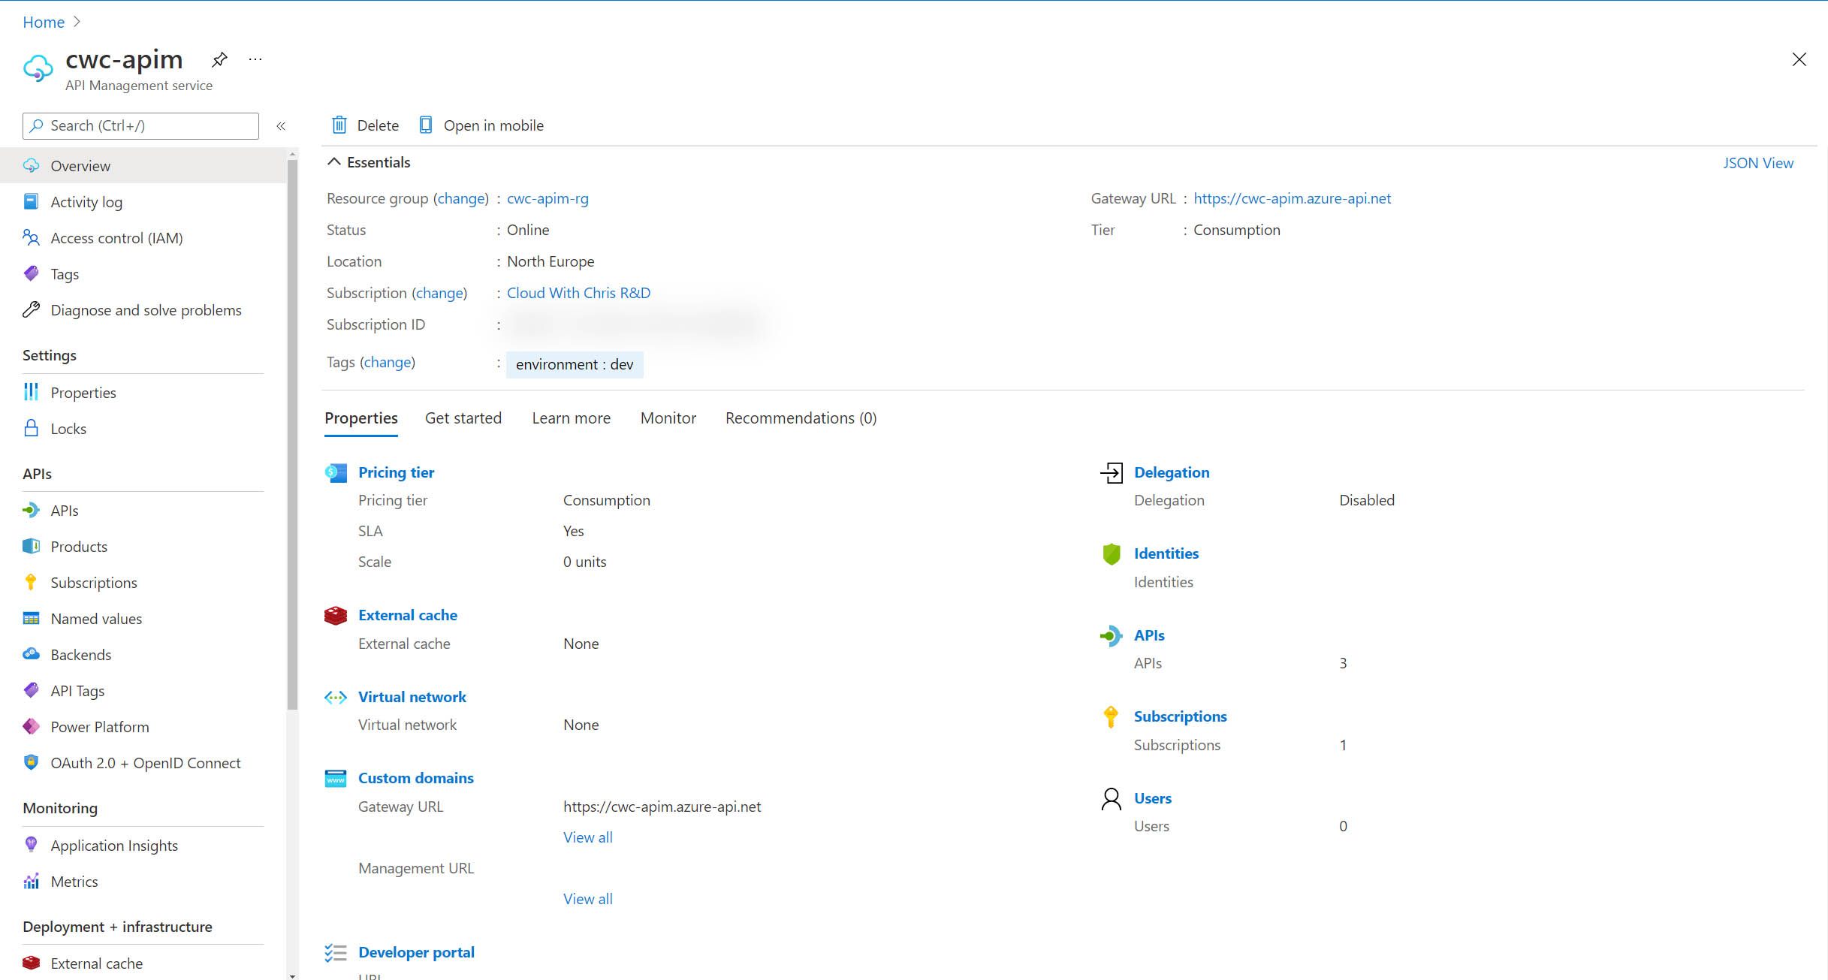Select Named values

[x=96, y=618]
